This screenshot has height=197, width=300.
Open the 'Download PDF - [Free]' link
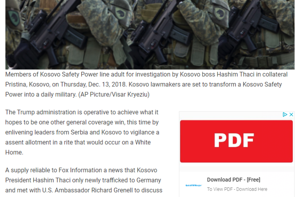[234, 180]
